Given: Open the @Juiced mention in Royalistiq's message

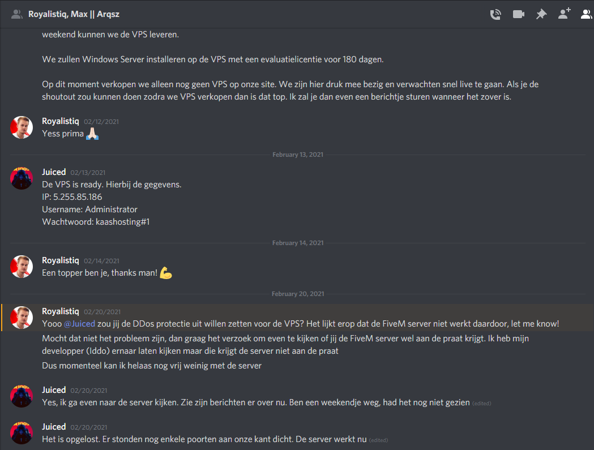Looking at the screenshot, I should pyautogui.click(x=79, y=324).
